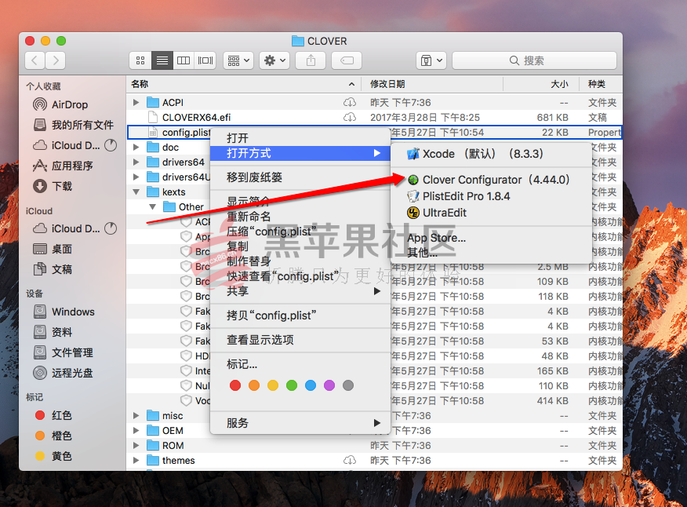Choose 查看显示选项 from the context menu

(x=300, y=340)
